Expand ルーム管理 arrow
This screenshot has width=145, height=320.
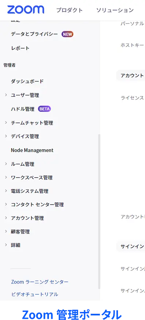(x=6, y=164)
